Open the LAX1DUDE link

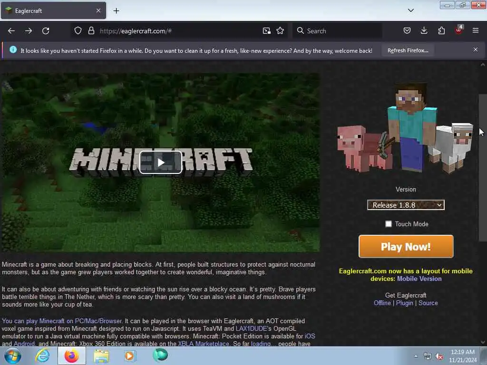pos(251,328)
